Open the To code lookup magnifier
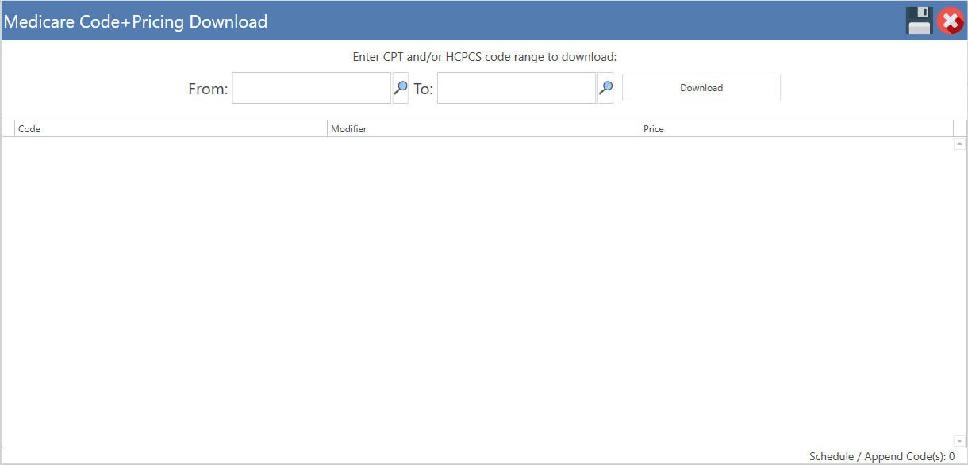 pyautogui.click(x=605, y=88)
